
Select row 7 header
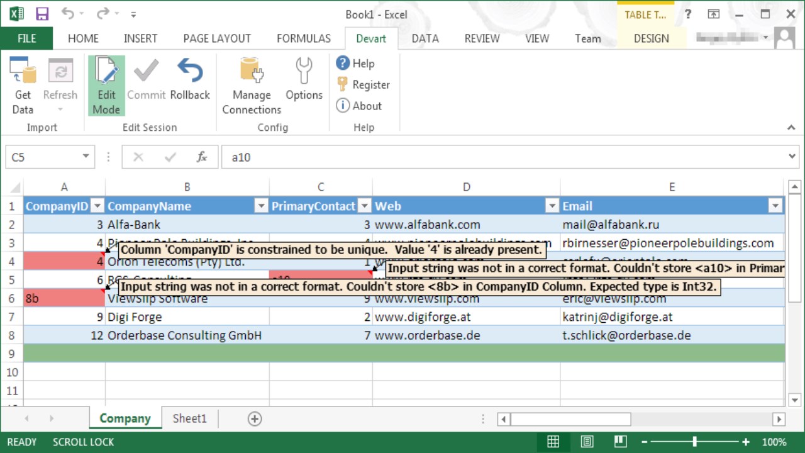pyautogui.click(x=12, y=317)
